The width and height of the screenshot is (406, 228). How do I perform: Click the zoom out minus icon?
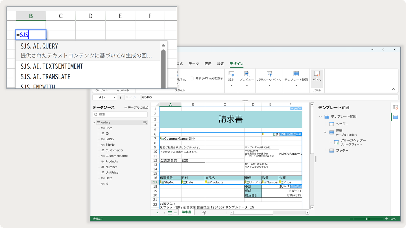[352, 219]
